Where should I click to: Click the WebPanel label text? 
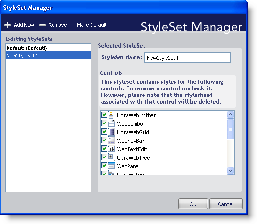[x=128, y=166]
